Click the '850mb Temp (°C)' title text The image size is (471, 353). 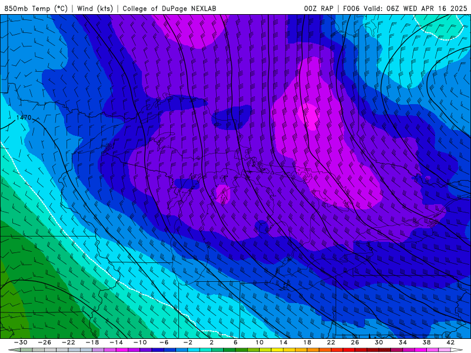36,8
